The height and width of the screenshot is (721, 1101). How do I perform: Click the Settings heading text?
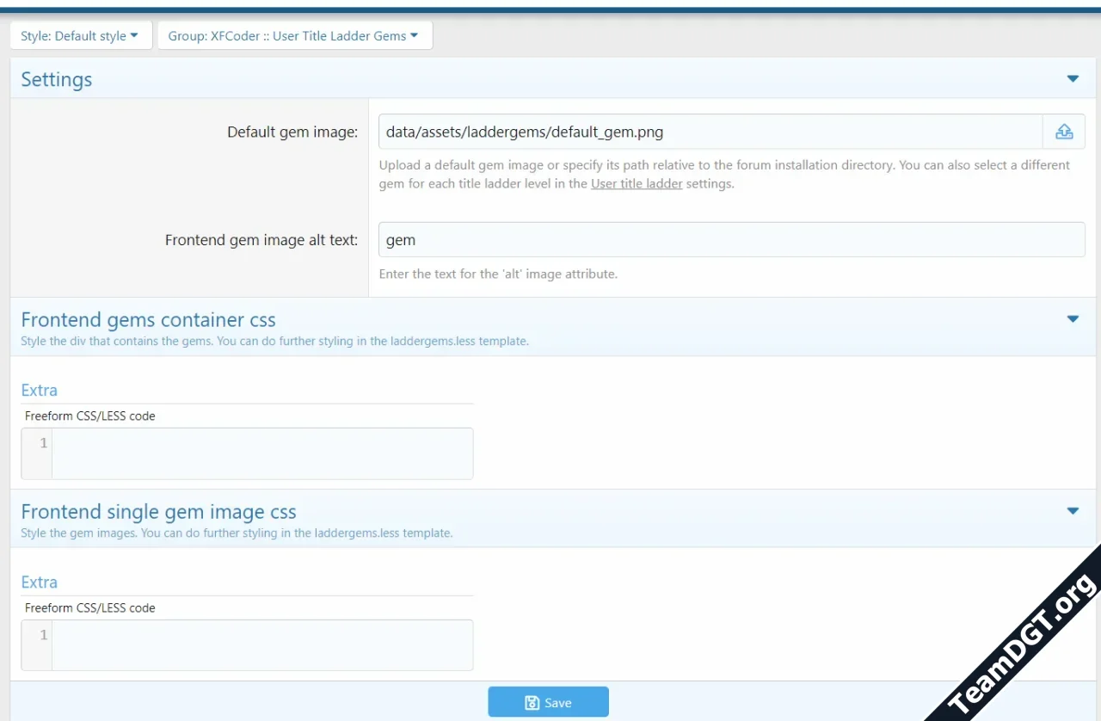57,79
